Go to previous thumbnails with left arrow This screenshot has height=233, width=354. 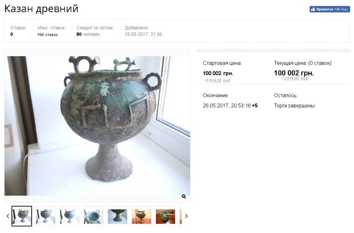click(8, 216)
